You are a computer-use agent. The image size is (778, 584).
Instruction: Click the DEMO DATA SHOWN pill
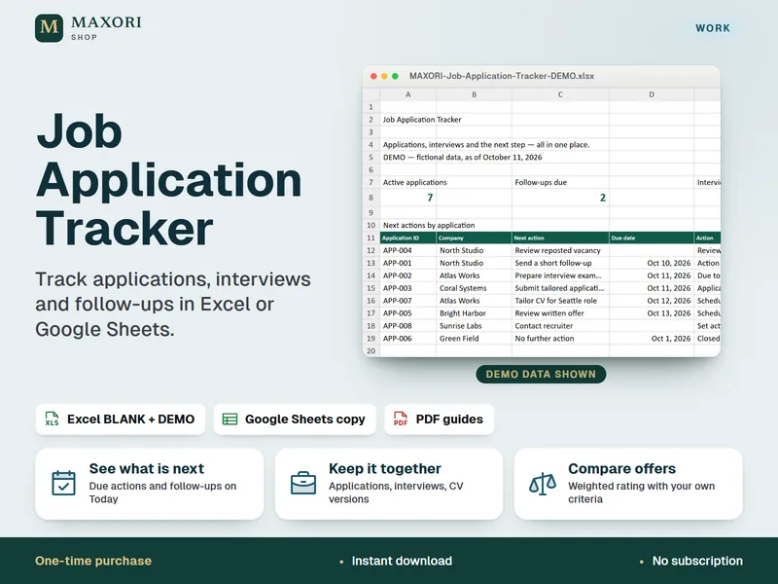click(541, 374)
